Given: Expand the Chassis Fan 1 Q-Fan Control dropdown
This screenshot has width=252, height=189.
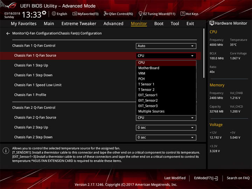Looking at the screenshot, I should coord(166,46).
